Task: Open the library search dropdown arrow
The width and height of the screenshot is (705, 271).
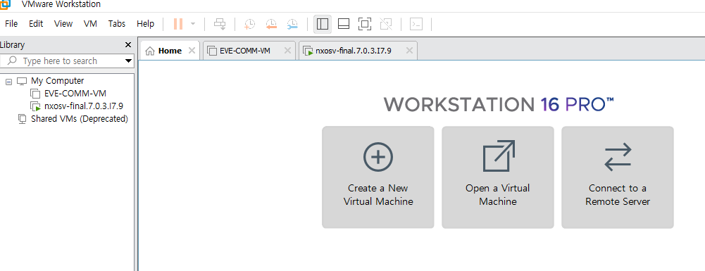Action: 128,61
